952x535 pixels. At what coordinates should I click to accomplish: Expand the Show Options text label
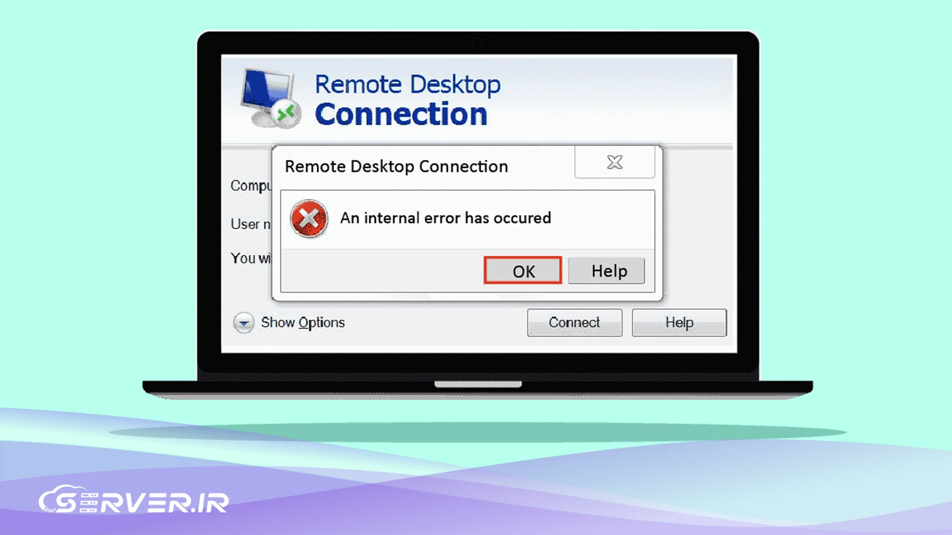click(x=303, y=323)
